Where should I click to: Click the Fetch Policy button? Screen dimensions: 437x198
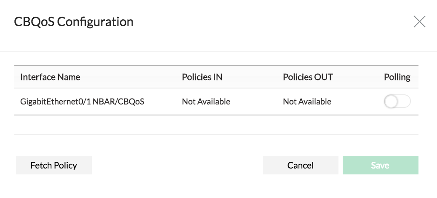coord(53,165)
